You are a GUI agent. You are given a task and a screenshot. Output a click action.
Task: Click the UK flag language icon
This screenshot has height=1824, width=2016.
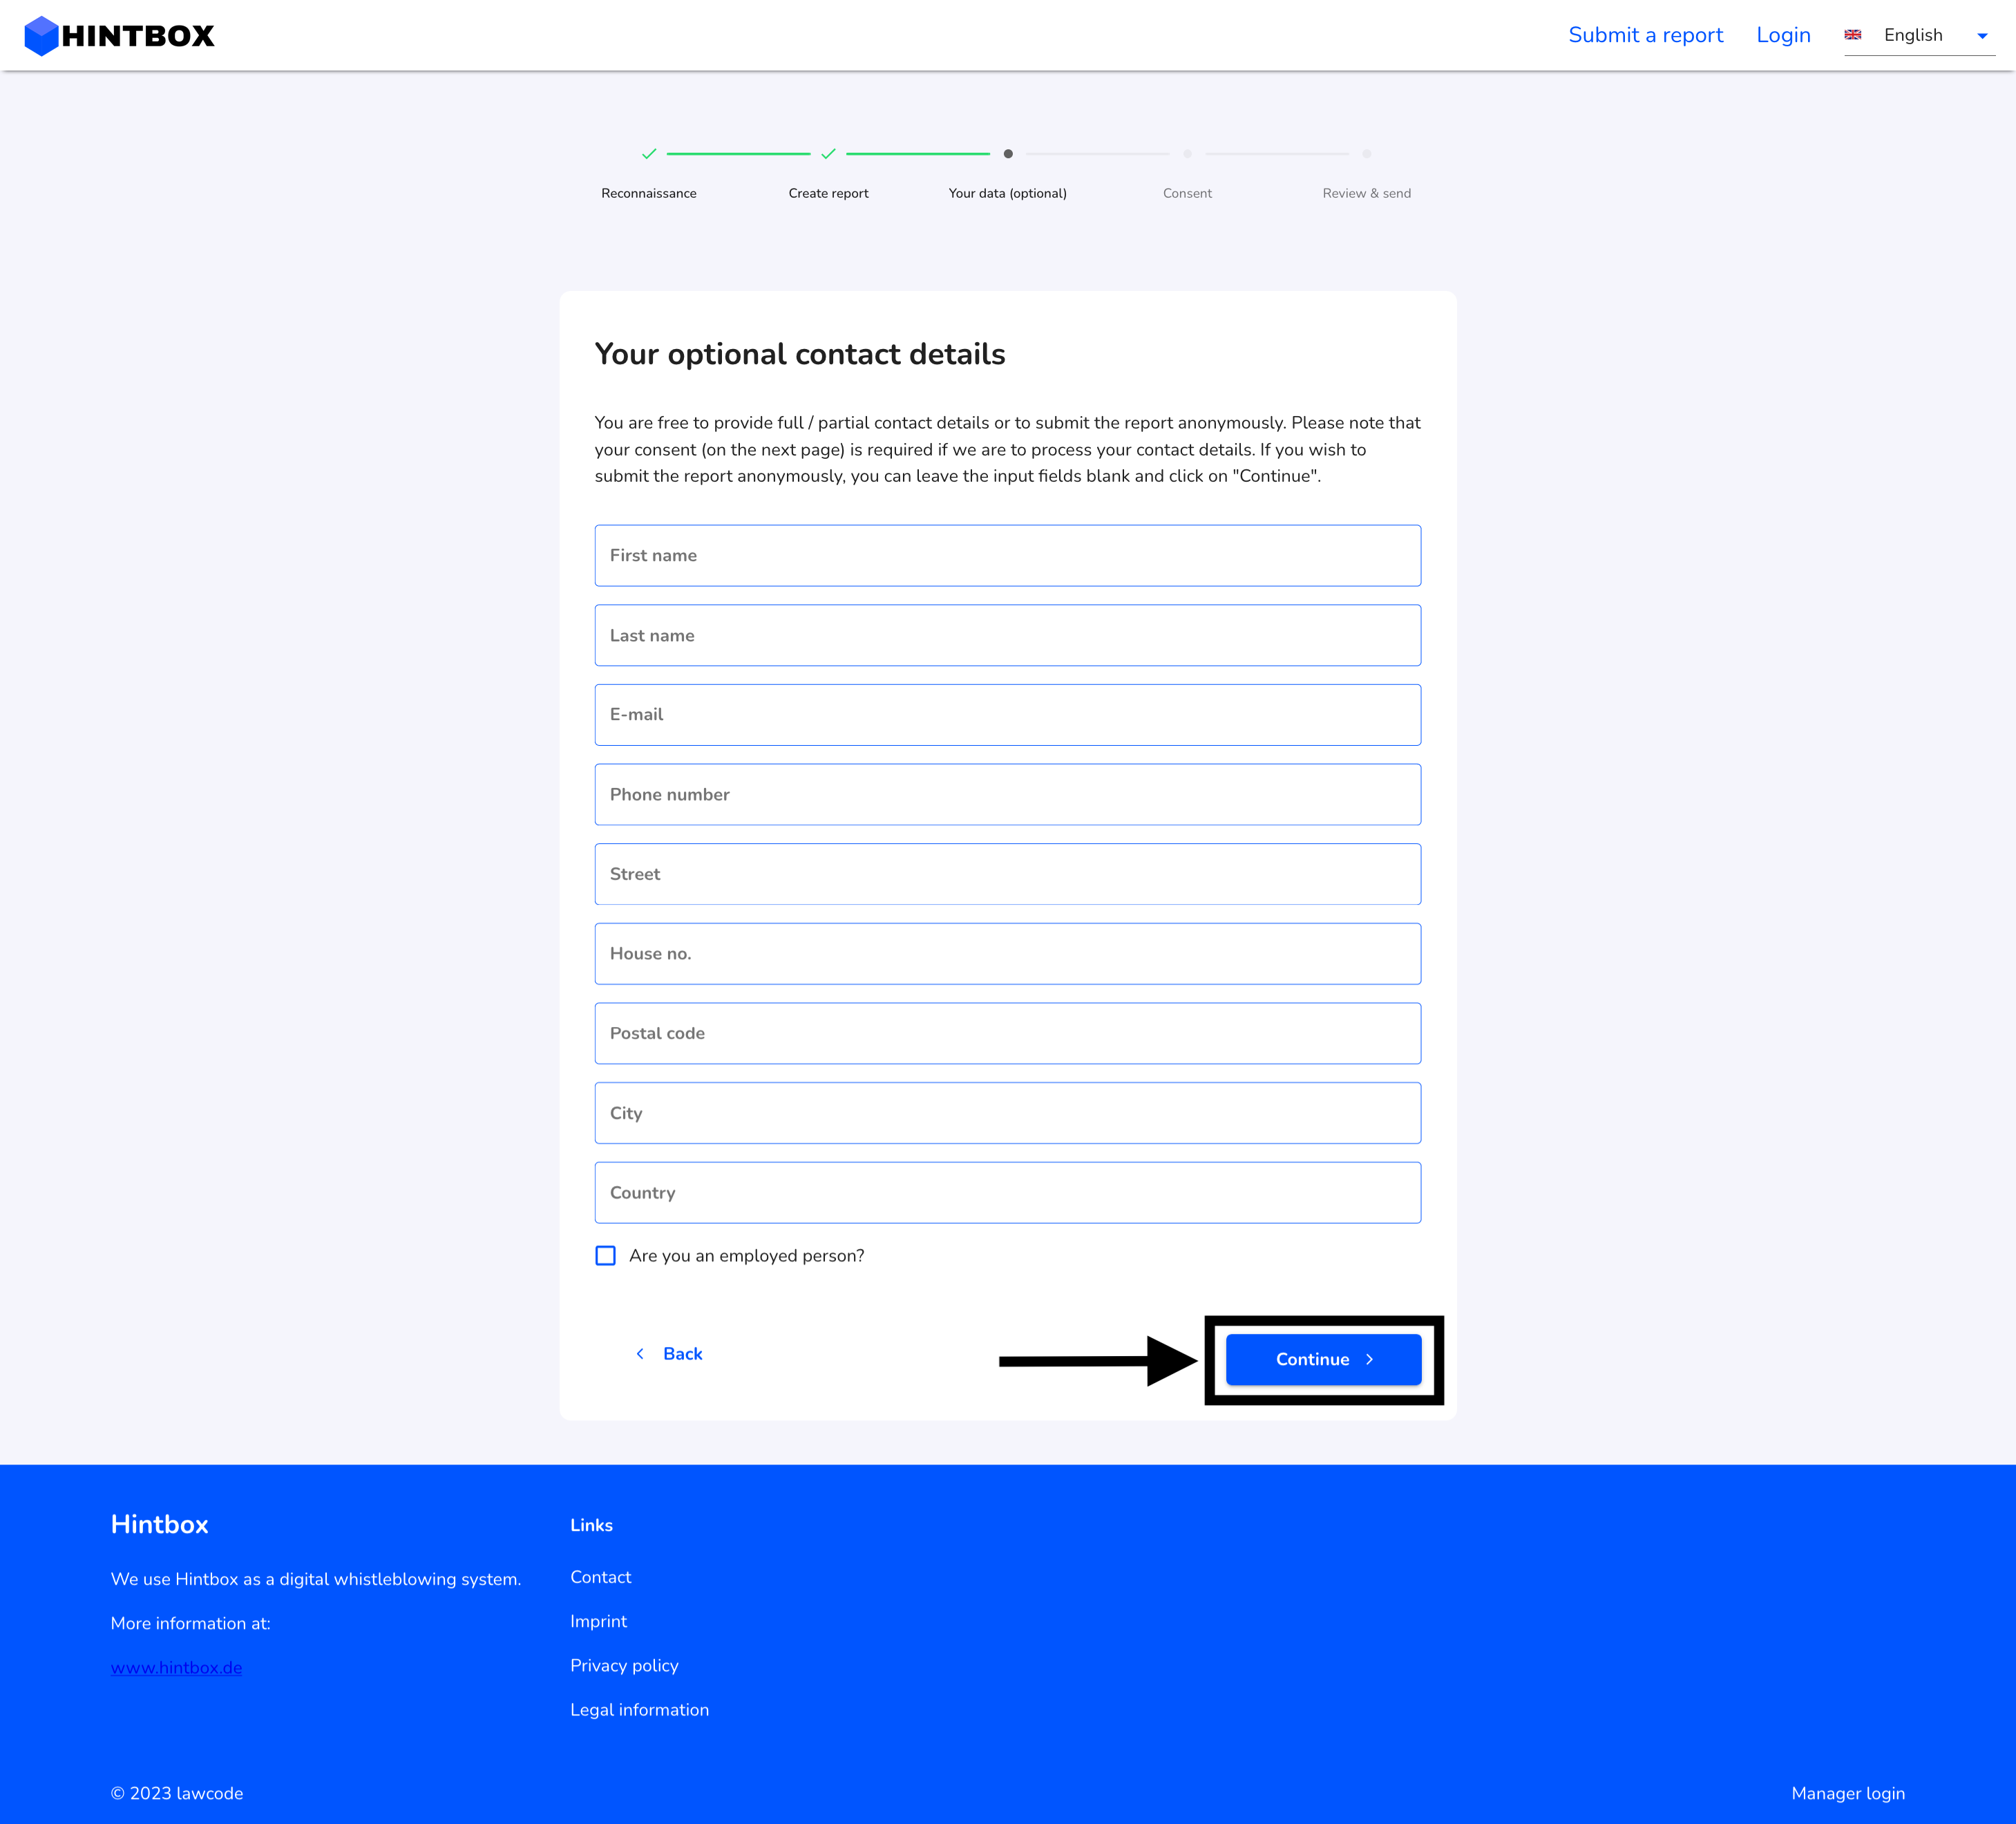pos(1853,35)
